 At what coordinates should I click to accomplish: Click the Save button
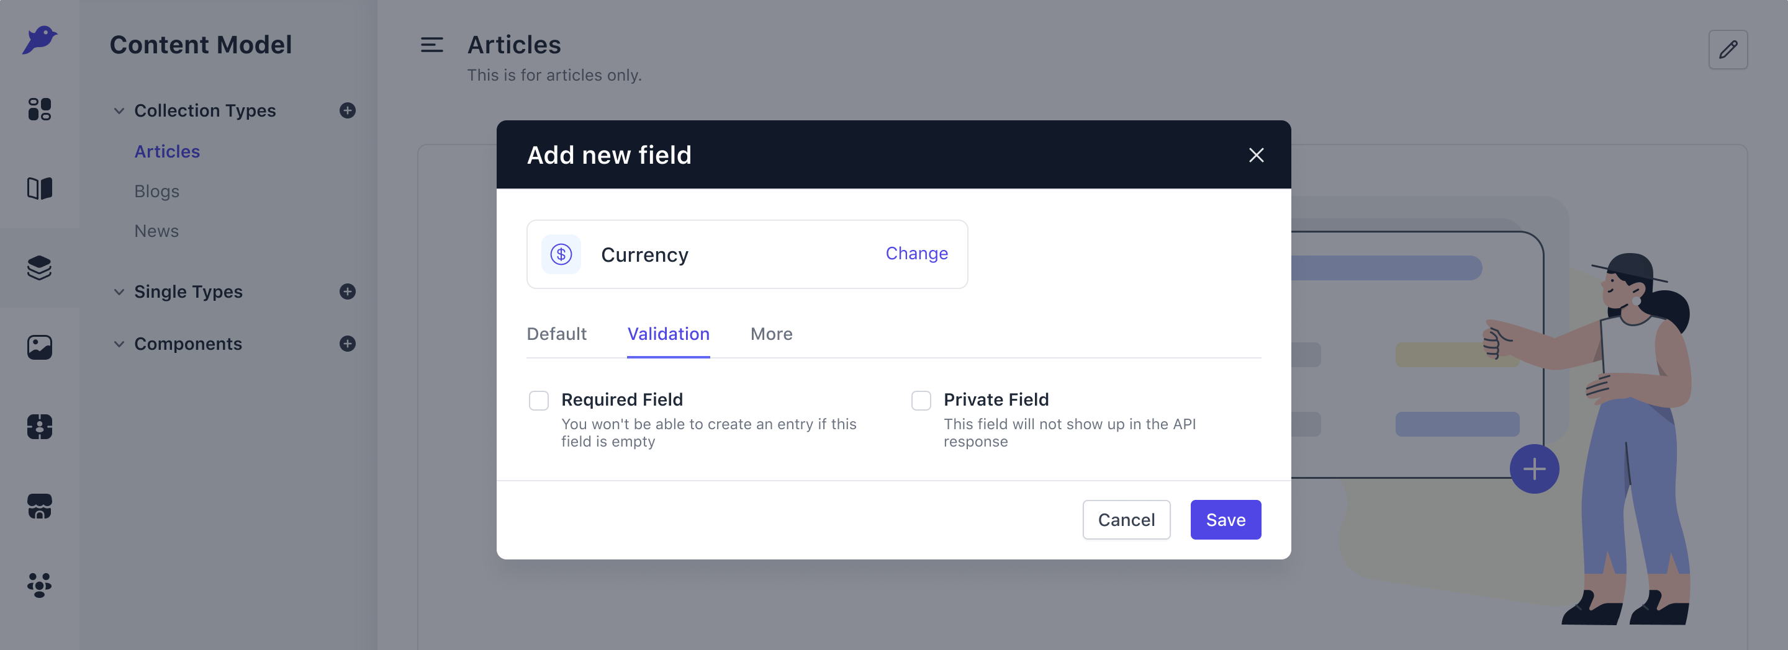point(1225,520)
